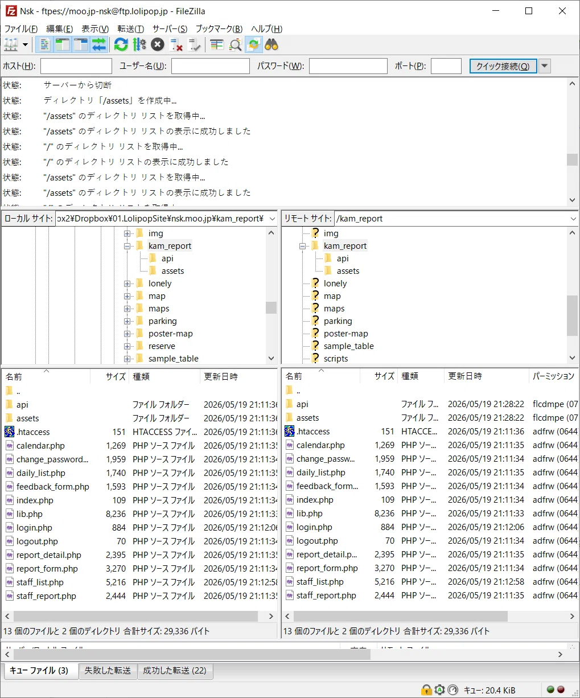Open the ファイル(F) menu
This screenshot has height=698, width=580.
pos(21,28)
